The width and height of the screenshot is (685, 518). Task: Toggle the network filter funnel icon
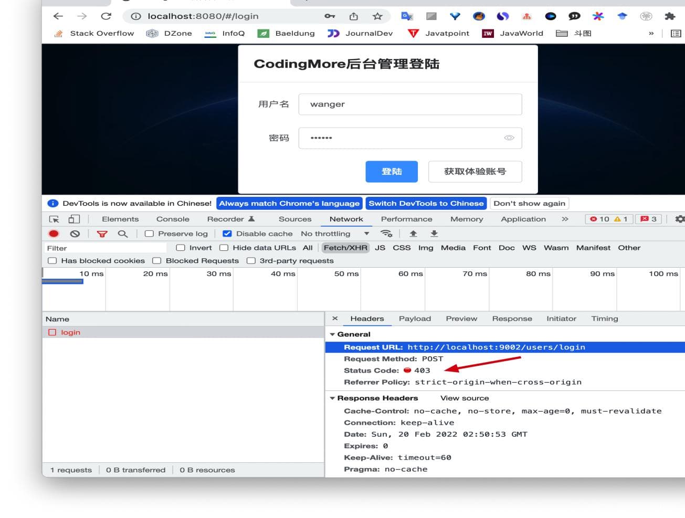[x=102, y=234]
